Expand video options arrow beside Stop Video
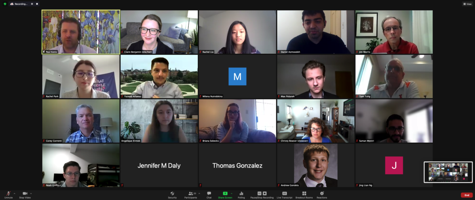Viewport: 475px width, 200px height. (x=31, y=193)
